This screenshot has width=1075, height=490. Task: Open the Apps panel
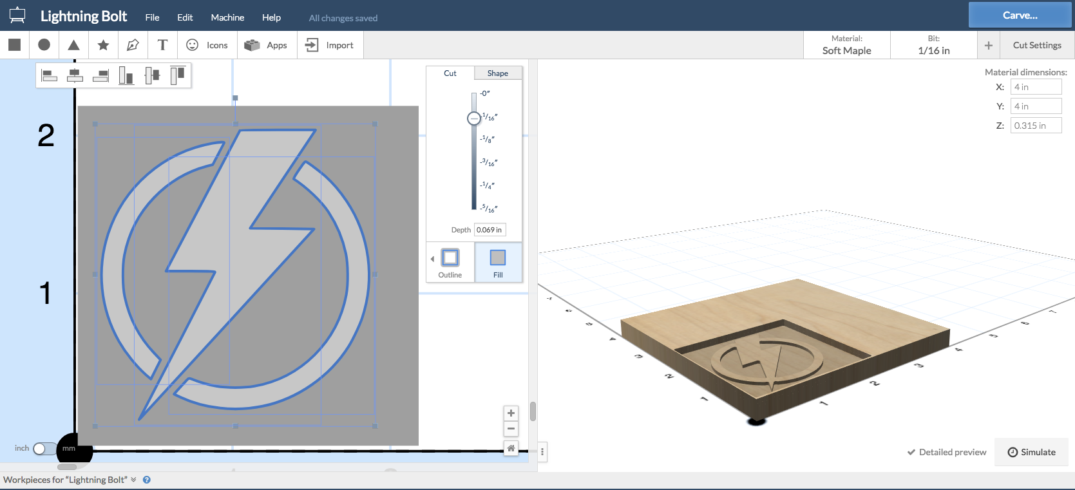[x=267, y=45]
